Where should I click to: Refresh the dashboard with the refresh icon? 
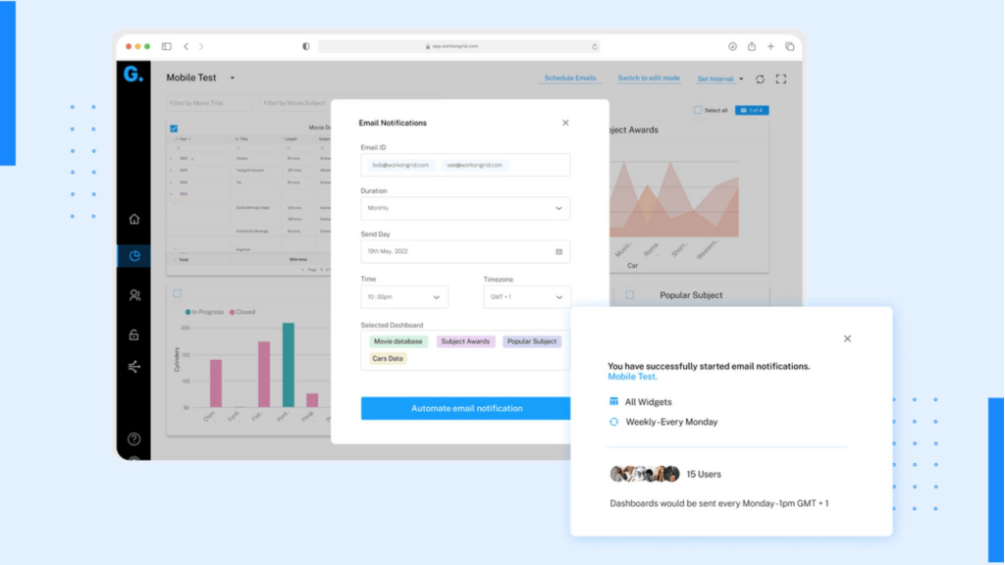point(763,78)
